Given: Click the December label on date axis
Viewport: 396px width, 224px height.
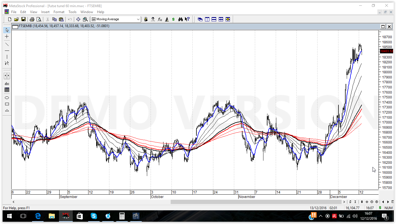Looking at the screenshot, I should coord(338,197).
